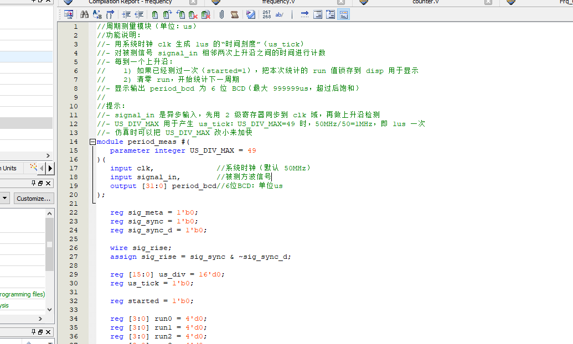Click the tasks list horizontal scroll-right arrow

[40, 319]
